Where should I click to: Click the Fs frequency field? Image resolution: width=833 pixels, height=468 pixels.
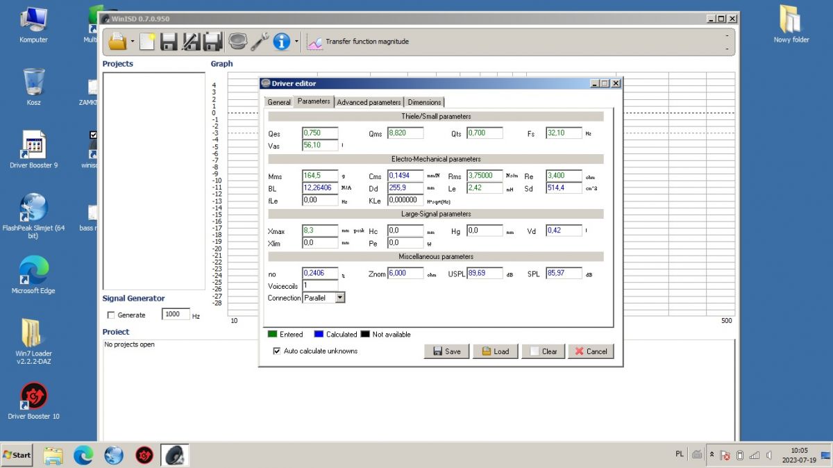tap(564, 133)
